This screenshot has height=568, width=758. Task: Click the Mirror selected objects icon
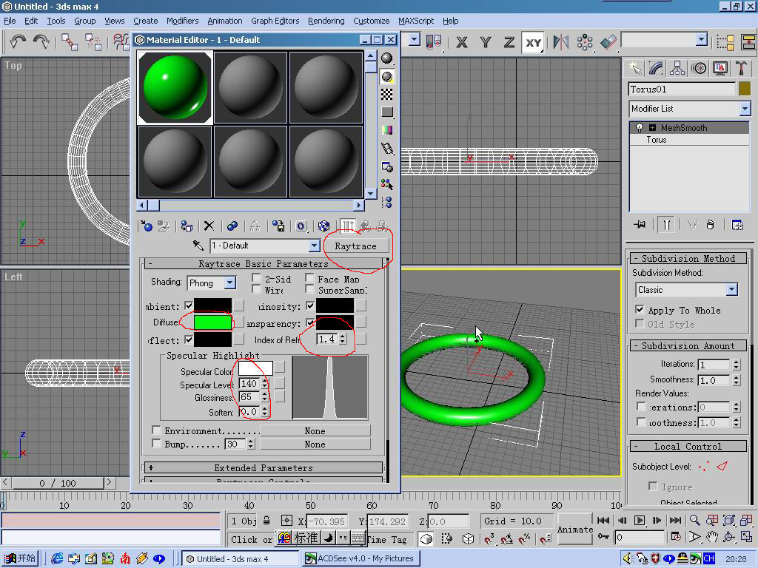click(561, 42)
